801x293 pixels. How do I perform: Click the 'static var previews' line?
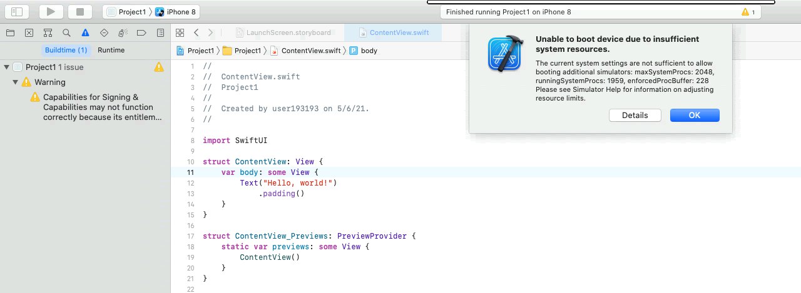295,247
